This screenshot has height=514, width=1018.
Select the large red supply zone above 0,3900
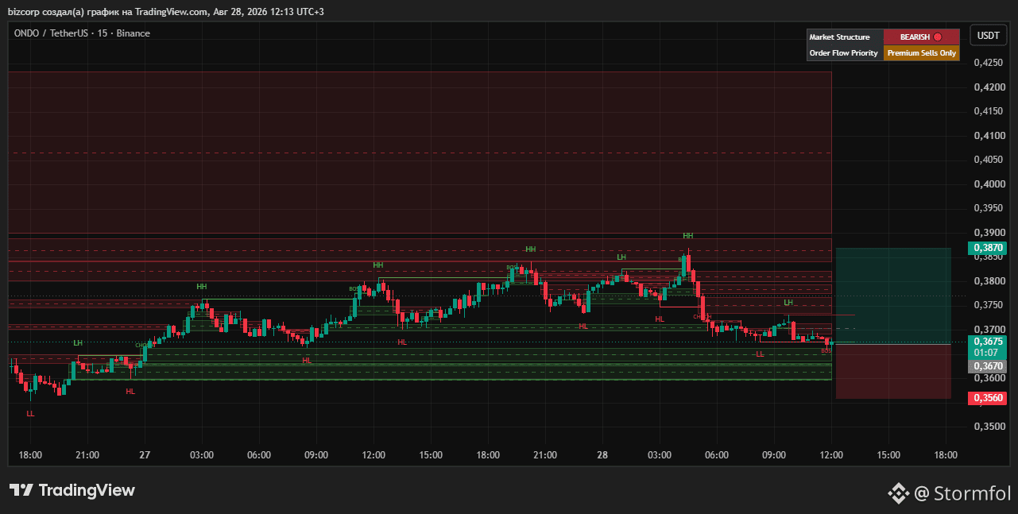420,153
